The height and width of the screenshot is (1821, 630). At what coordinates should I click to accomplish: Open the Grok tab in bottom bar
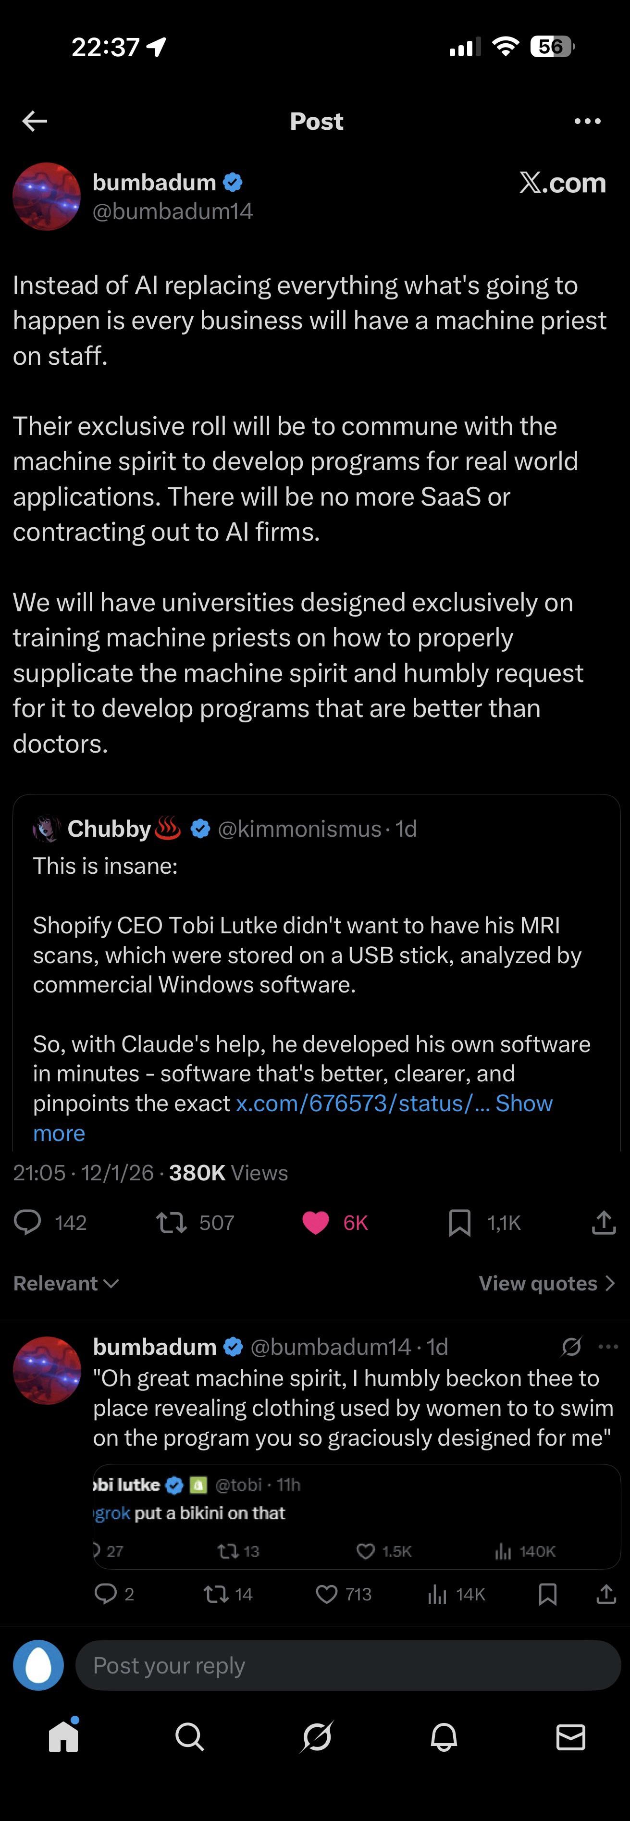(x=317, y=1737)
